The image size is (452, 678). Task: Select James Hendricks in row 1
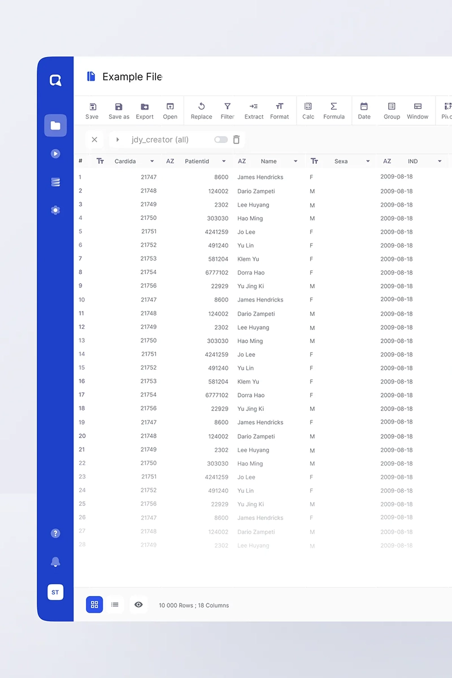[x=260, y=177]
